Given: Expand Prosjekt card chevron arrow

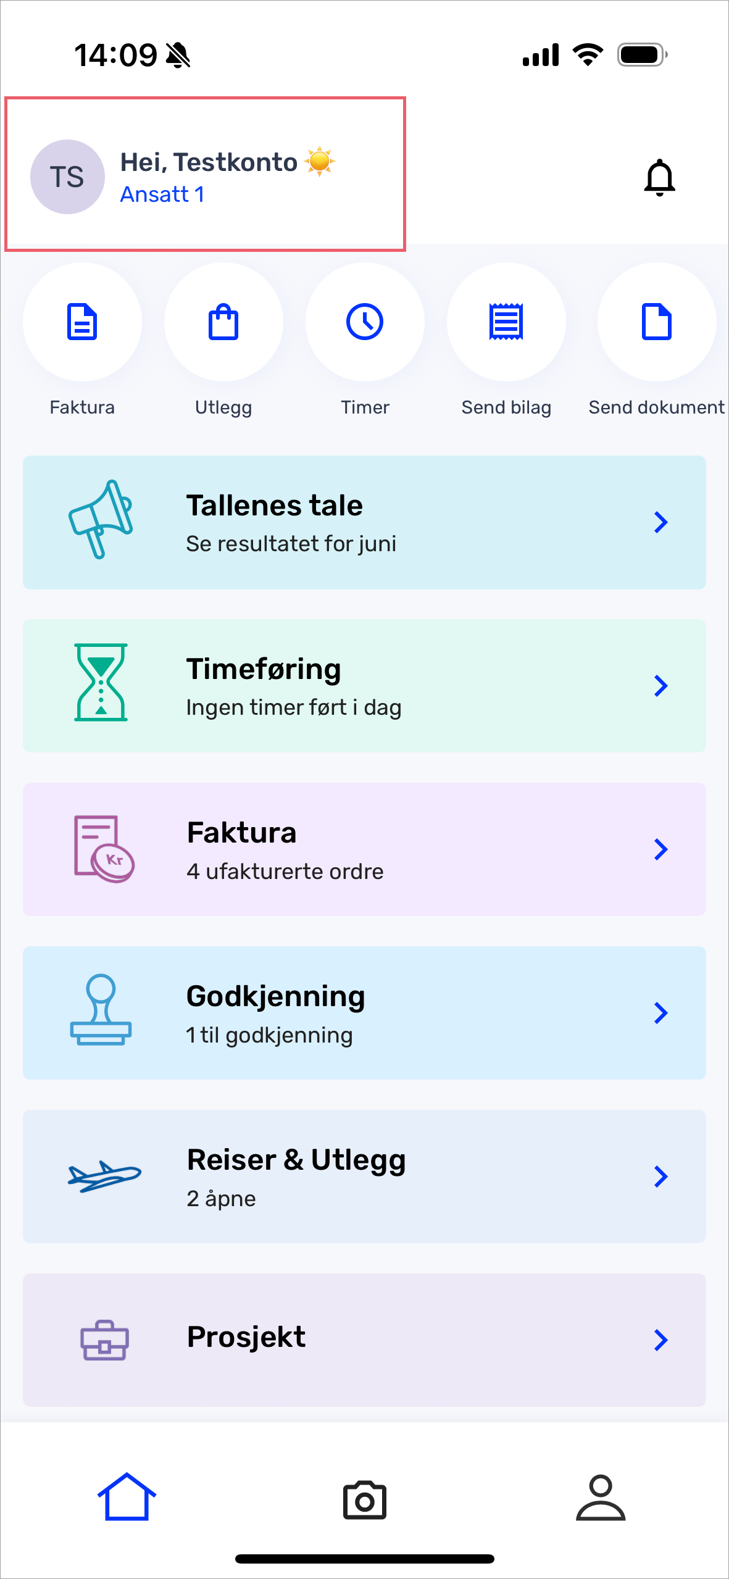Looking at the screenshot, I should pos(660,1339).
